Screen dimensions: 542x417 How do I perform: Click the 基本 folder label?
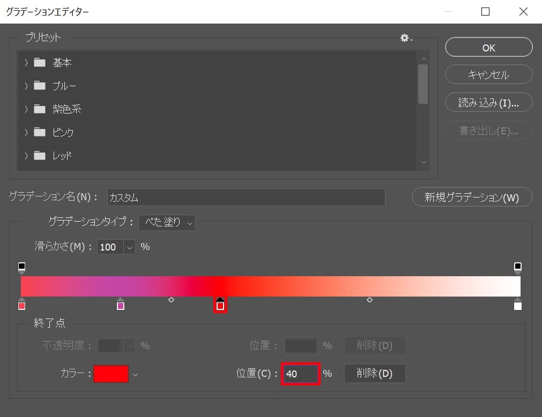pyautogui.click(x=62, y=63)
